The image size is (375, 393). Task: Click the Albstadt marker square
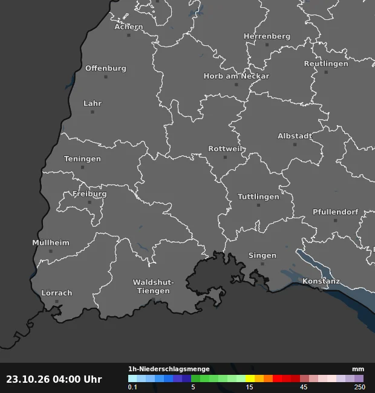click(x=295, y=145)
